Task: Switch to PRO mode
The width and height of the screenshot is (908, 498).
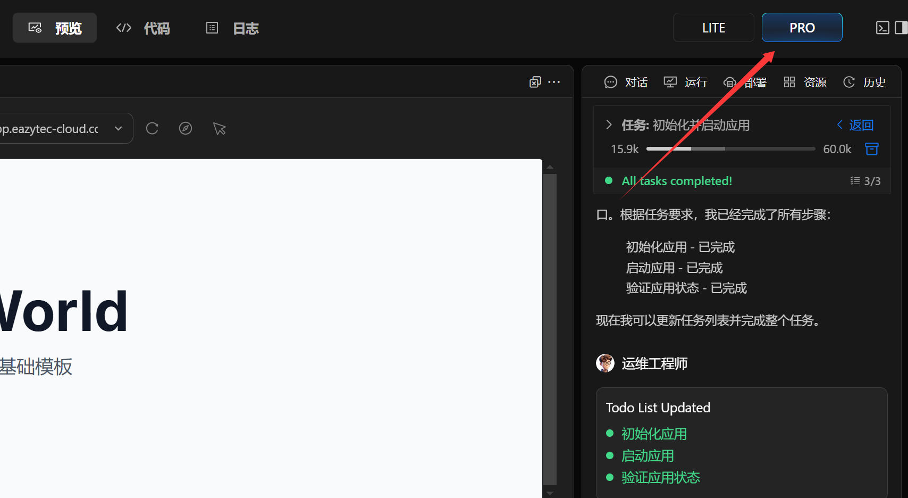Action: pyautogui.click(x=802, y=28)
